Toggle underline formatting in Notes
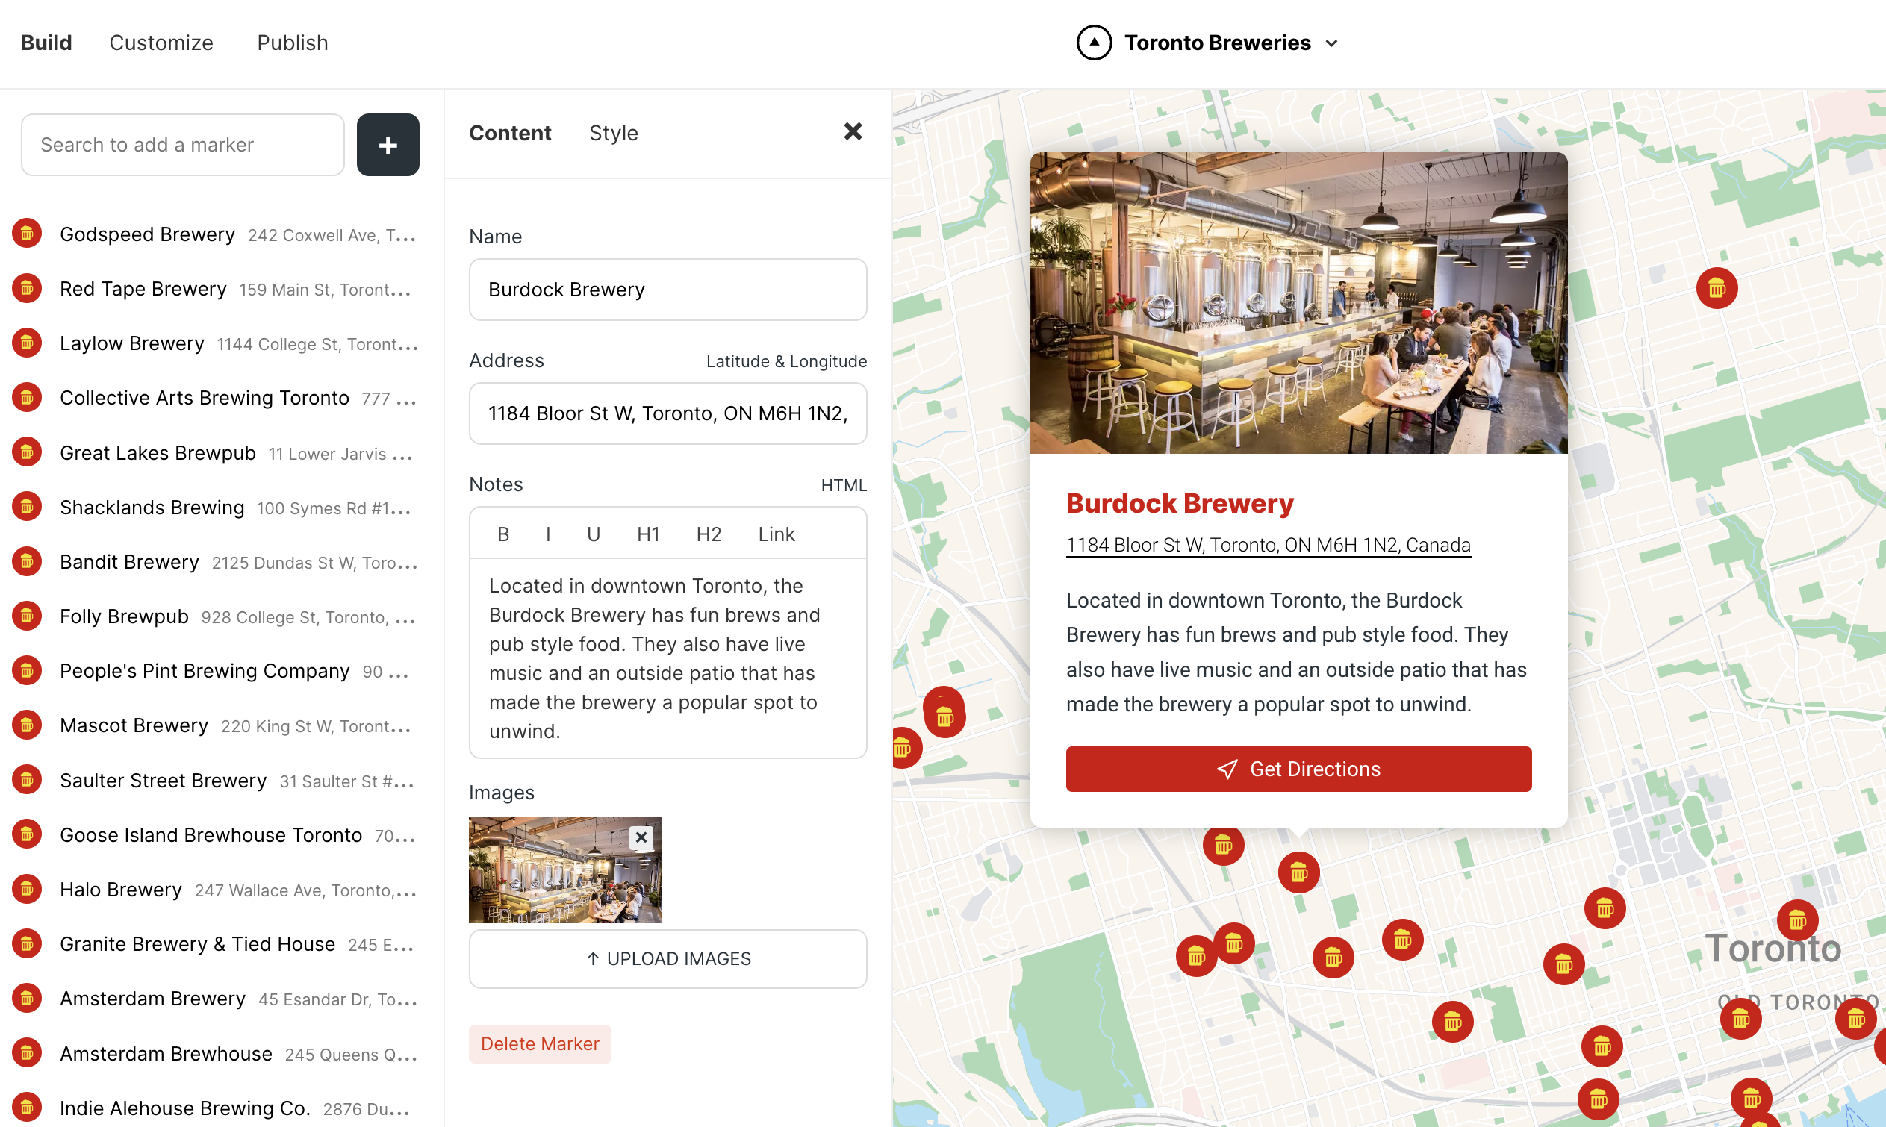This screenshot has width=1886, height=1127. click(x=594, y=534)
